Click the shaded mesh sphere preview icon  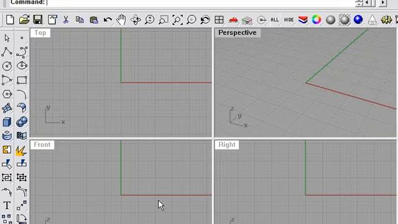pyautogui.click(x=345, y=19)
